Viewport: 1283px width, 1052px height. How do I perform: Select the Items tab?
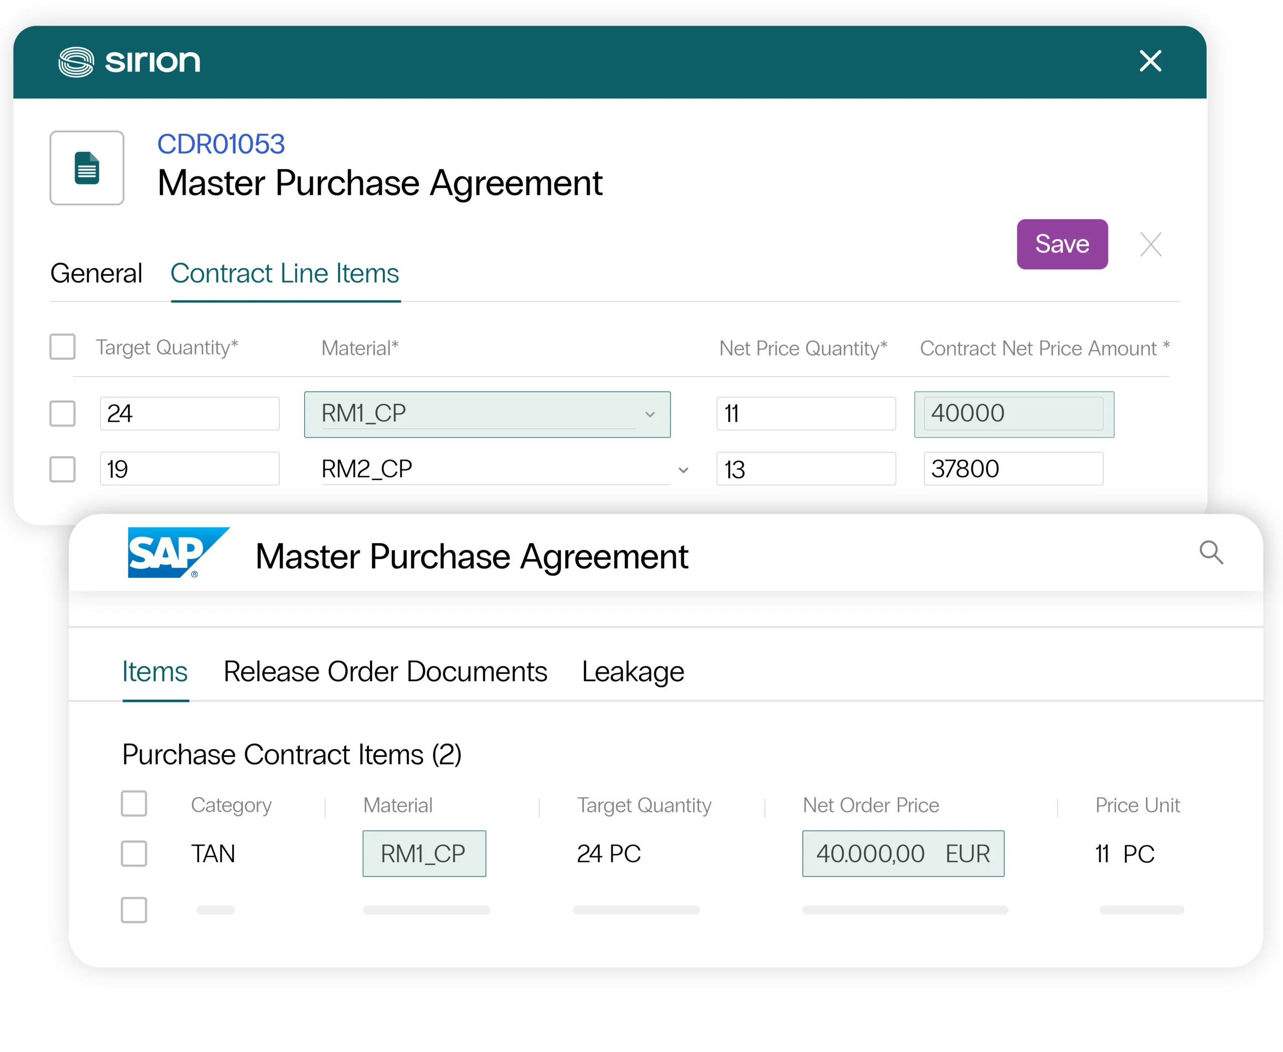pos(154,672)
